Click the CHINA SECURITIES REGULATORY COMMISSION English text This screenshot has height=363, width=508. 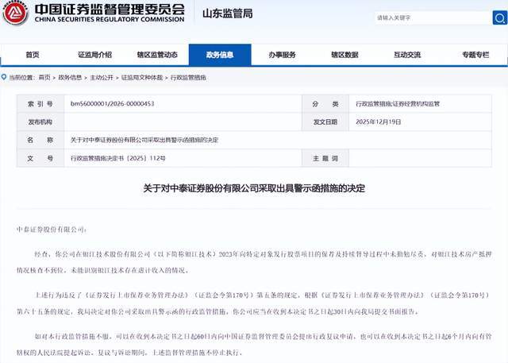[x=110, y=19]
